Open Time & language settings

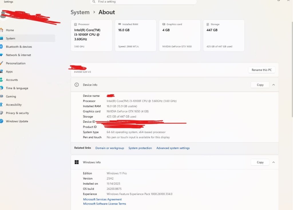click(17, 88)
